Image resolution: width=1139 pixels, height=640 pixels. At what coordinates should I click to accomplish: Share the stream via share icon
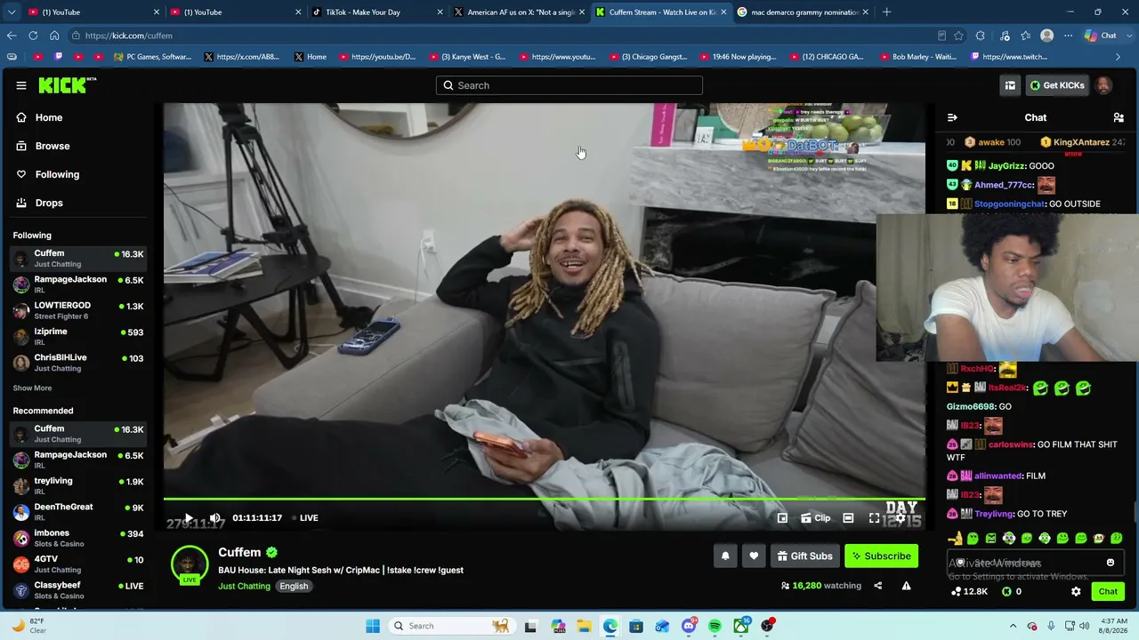click(877, 586)
